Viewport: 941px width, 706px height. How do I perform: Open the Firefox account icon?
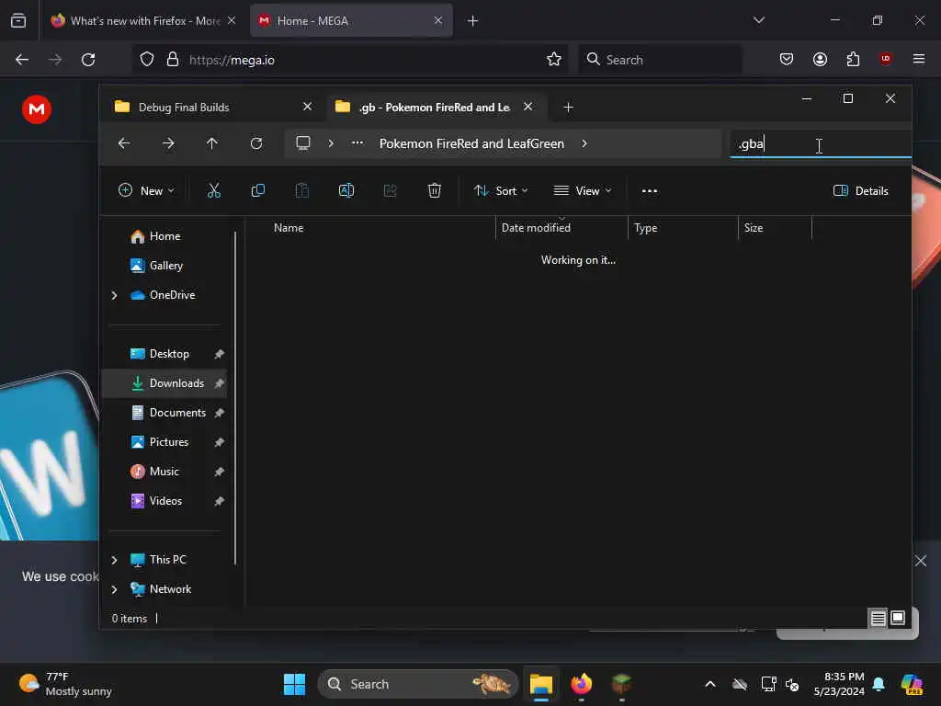click(820, 60)
